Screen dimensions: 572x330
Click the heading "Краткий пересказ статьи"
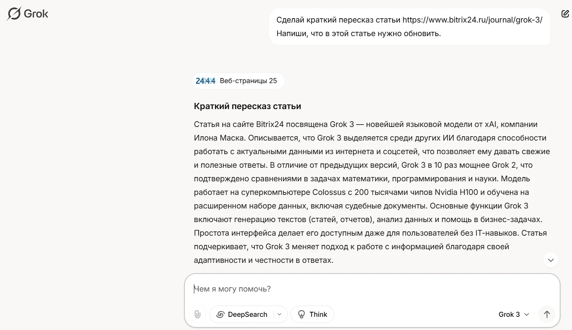coord(248,106)
